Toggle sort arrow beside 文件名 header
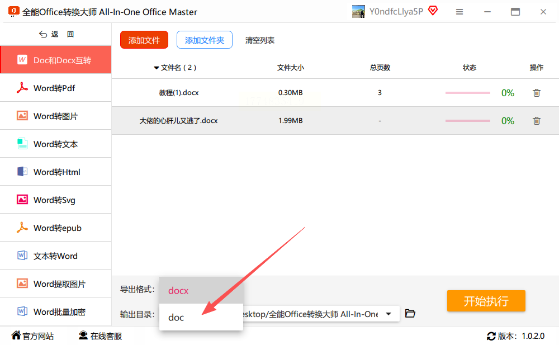 156,68
